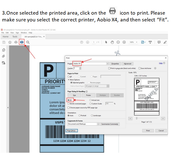
Task: Collapse the More Options section
Action: [x=68, y=80]
